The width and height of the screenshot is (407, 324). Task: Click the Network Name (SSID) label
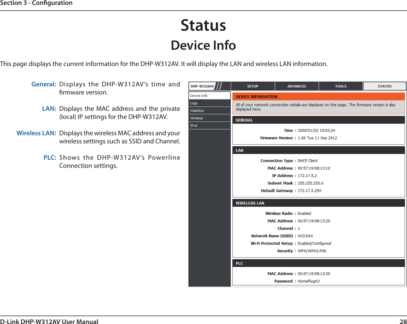(x=272, y=236)
